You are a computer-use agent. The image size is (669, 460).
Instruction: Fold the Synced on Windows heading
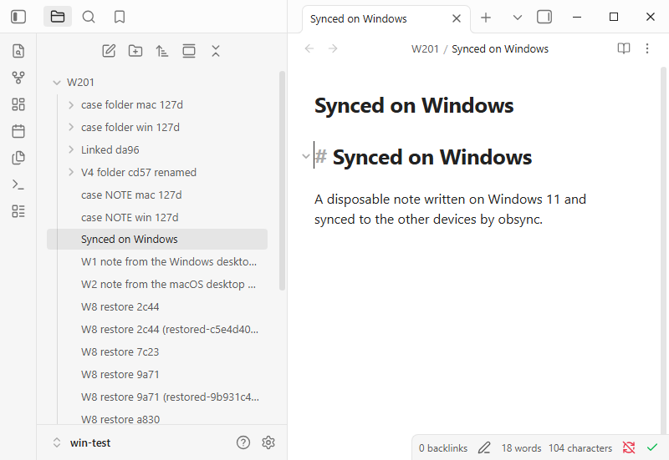[306, 156]
